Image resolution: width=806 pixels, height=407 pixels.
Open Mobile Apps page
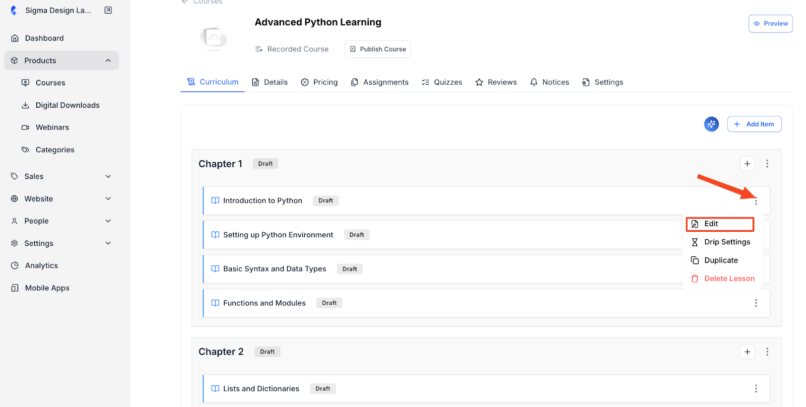pos(47,288)
